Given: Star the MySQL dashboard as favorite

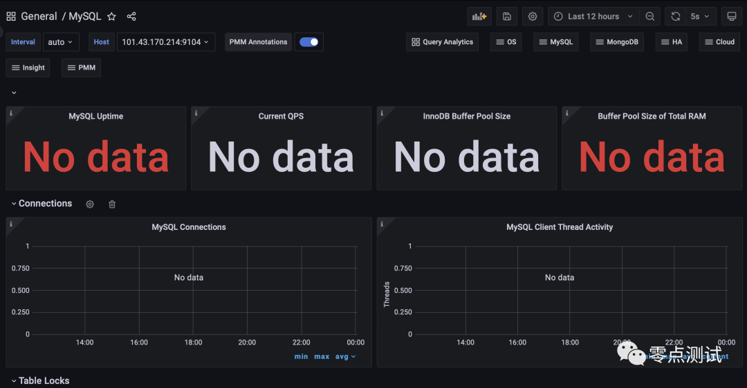Looking at the screenshot, I should pos(111,17).
